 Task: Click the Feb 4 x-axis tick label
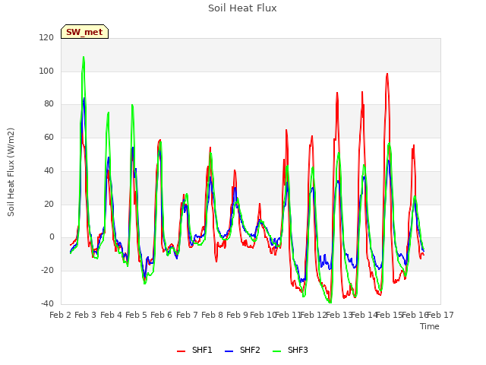[x=111, y=315]
